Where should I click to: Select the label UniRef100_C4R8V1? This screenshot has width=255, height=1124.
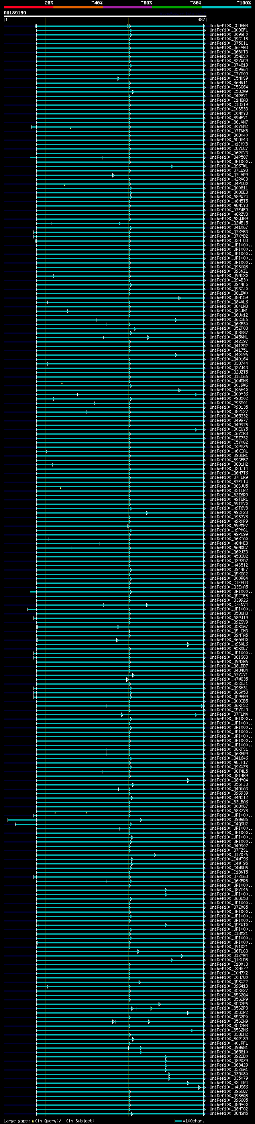point(229,96)
